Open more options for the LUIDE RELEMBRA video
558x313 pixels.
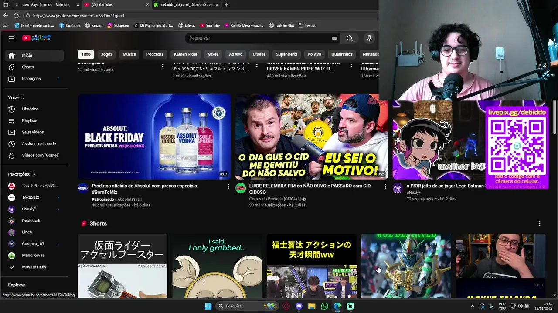[x=385, y=186]
